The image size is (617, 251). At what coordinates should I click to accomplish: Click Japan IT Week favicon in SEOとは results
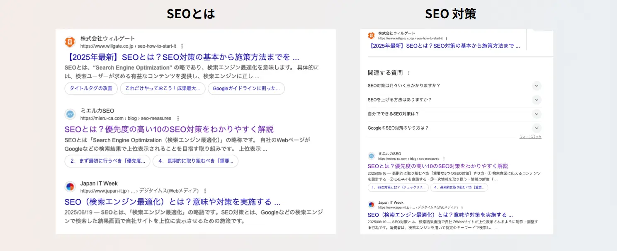70,187
